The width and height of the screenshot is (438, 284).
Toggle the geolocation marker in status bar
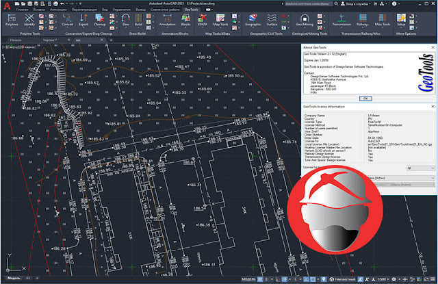click(x=324, y=279)
